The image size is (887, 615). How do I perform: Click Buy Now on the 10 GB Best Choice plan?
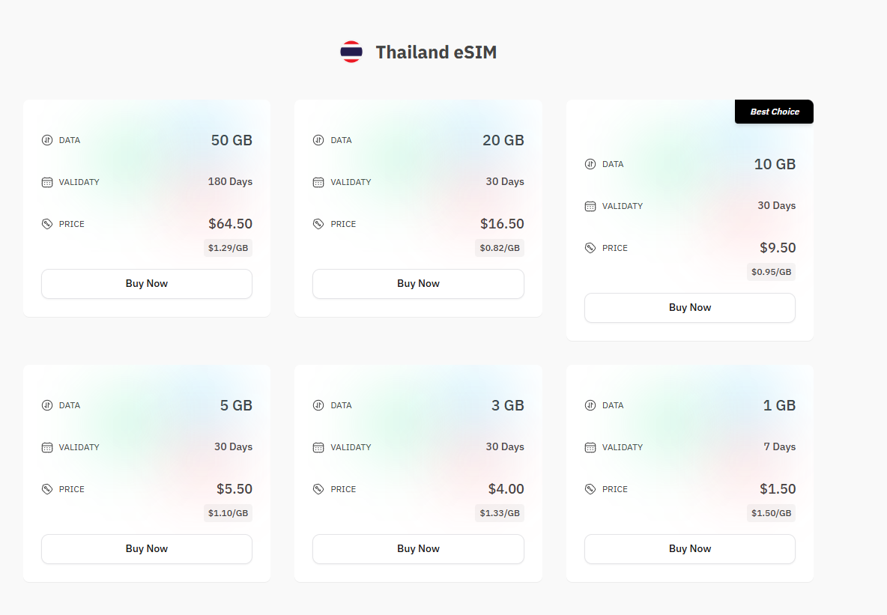tap(689, 307)
